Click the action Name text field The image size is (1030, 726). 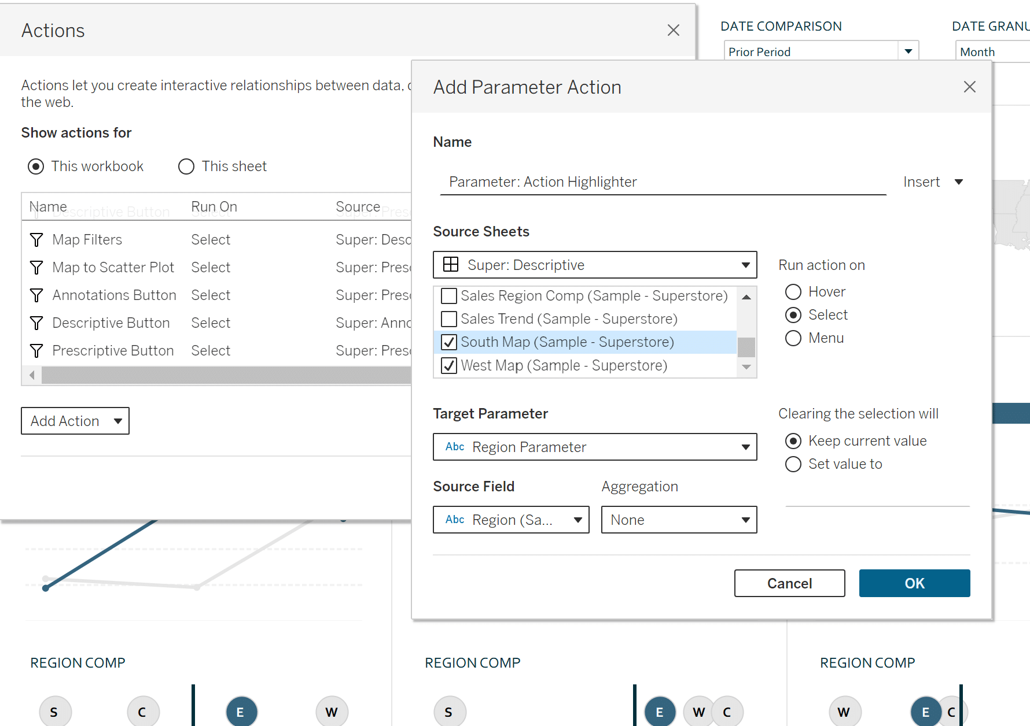663,182
